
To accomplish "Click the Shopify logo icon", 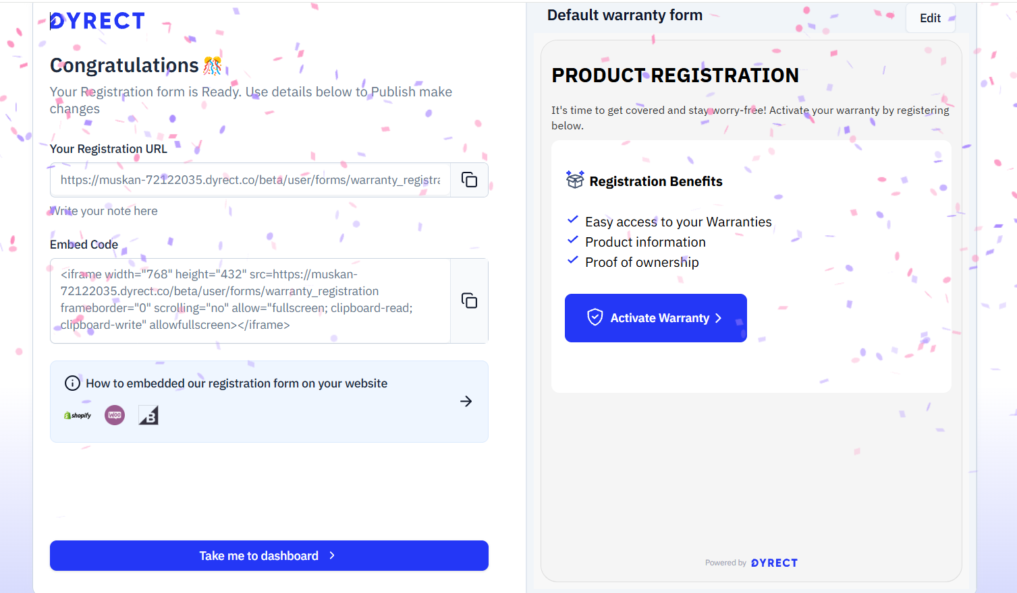I will (78, 416).
